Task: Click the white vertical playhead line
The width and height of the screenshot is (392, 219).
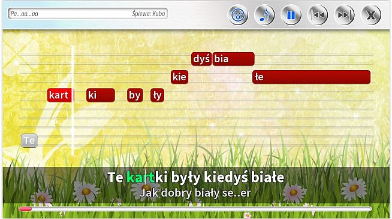Action: point(73,100)
